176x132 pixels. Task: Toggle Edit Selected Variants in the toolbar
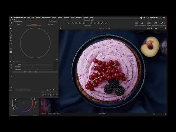coord(155,23)
